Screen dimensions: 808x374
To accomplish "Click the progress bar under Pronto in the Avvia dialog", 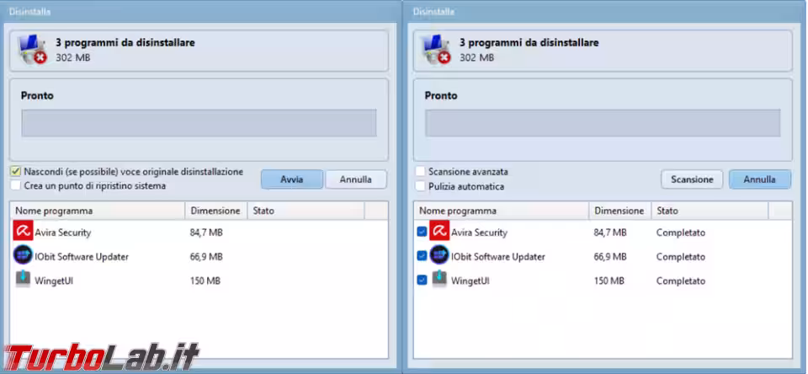I will [x=199, y=123].
